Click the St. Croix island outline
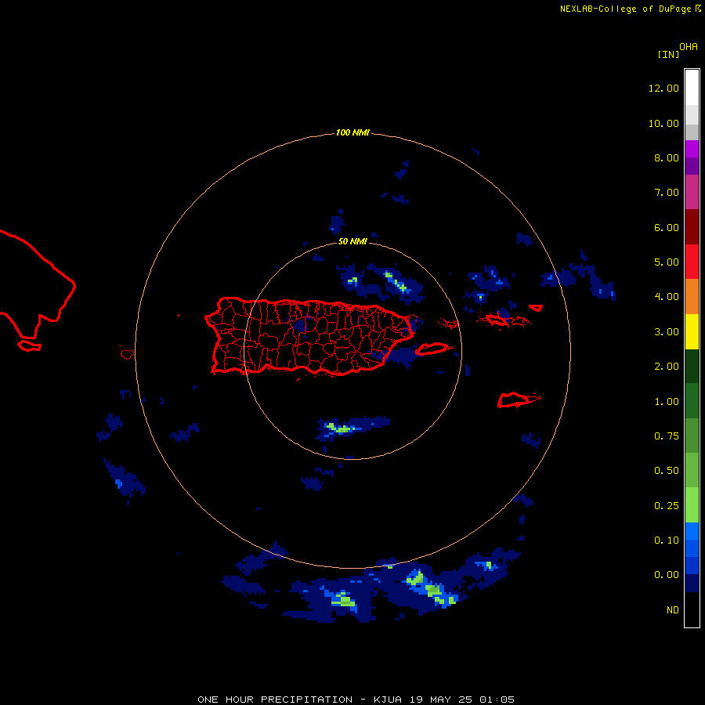The height and width of the screenshot is (705, 705). pos(519,399)
